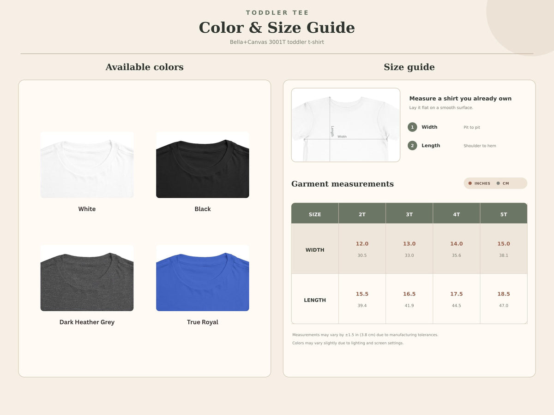Choose the Dark Heather Grey shirt swatch

87,278
